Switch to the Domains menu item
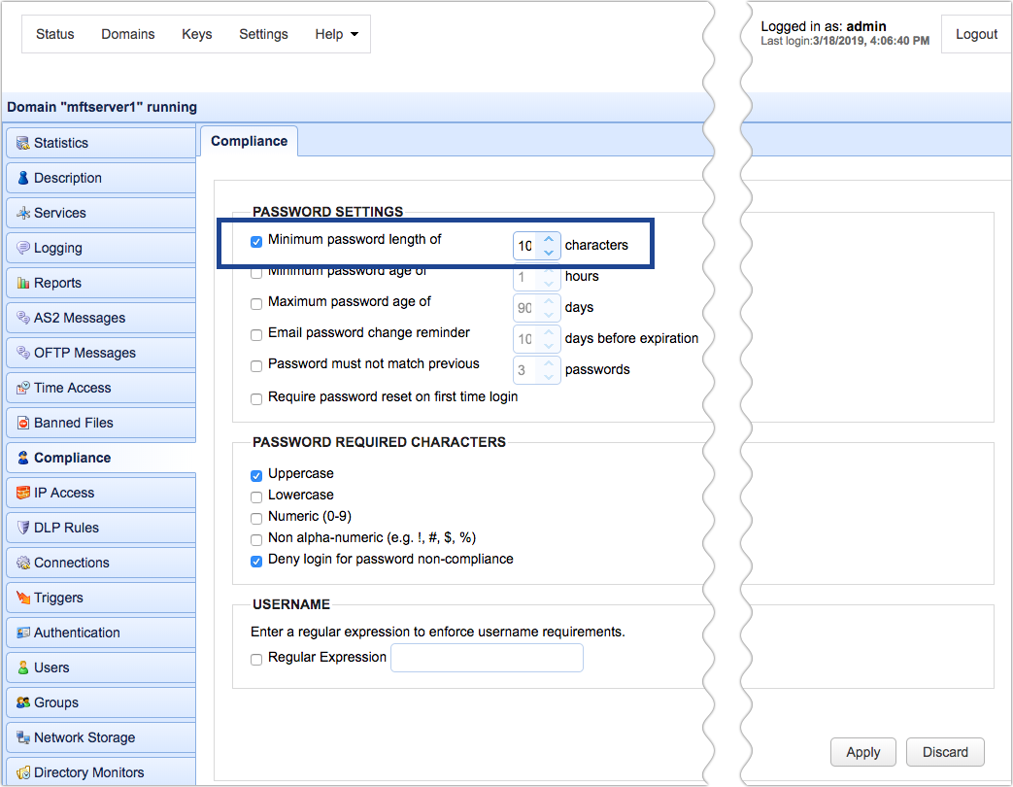The width and height of the screenshot is (1013, 787). [127, 34]
